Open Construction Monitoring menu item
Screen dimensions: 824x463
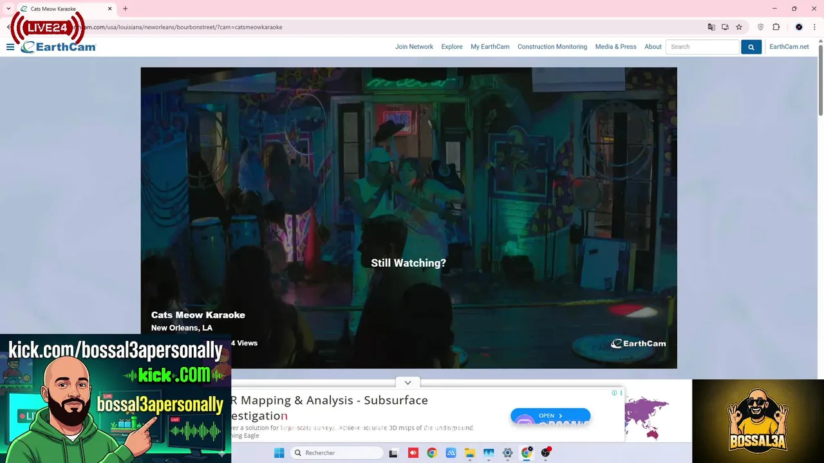click(552, 47)
